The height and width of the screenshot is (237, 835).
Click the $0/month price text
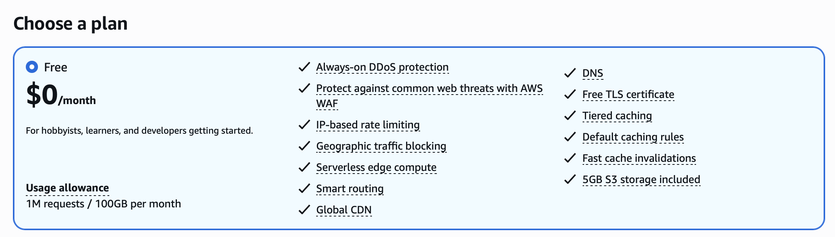point(61,95)
